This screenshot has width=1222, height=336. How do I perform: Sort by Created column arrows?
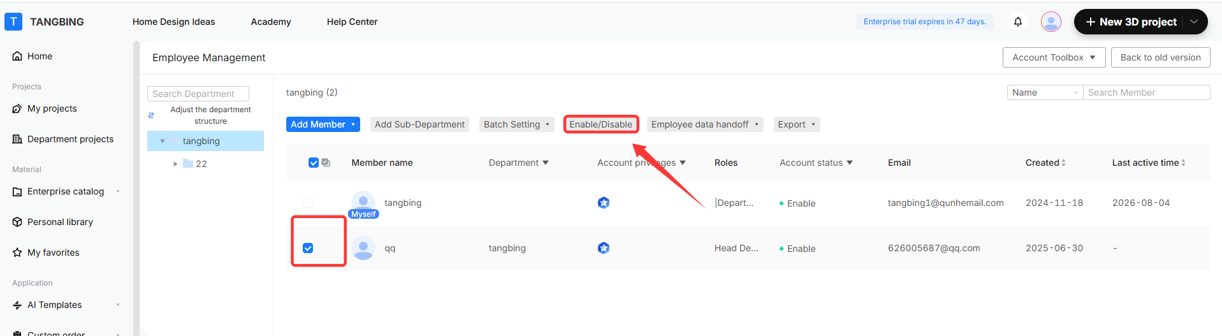[x=1063, y=163]
